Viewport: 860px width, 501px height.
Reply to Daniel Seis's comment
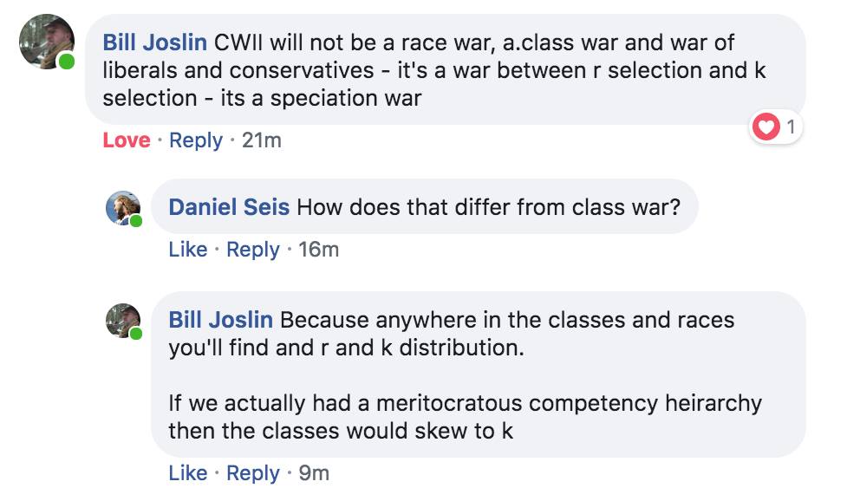(252, 250)
